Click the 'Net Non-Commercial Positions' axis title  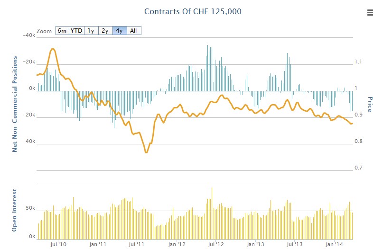coord(15,104)
